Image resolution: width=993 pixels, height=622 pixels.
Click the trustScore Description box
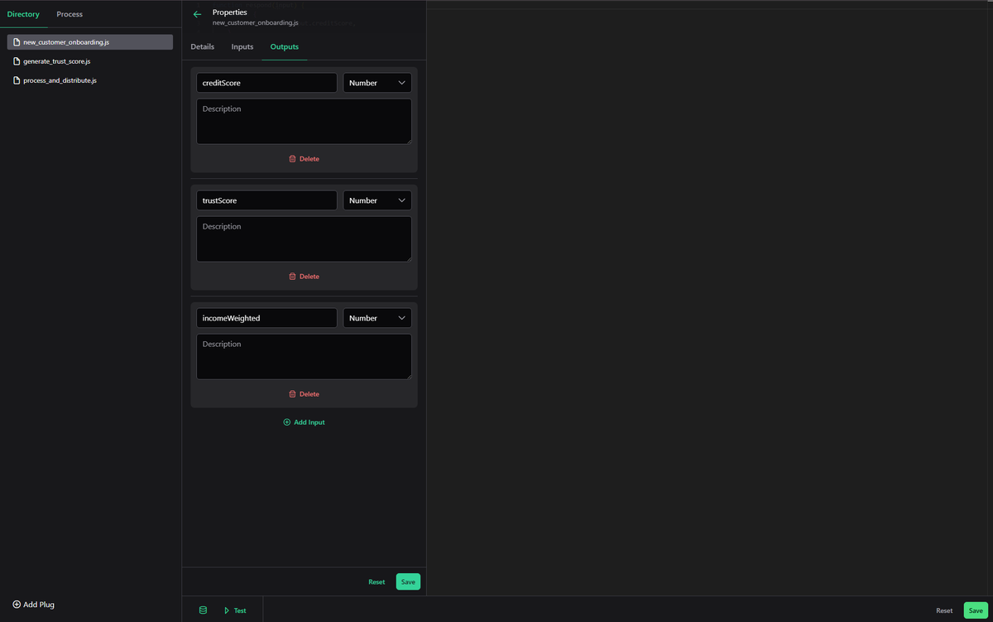coord(304,239)
